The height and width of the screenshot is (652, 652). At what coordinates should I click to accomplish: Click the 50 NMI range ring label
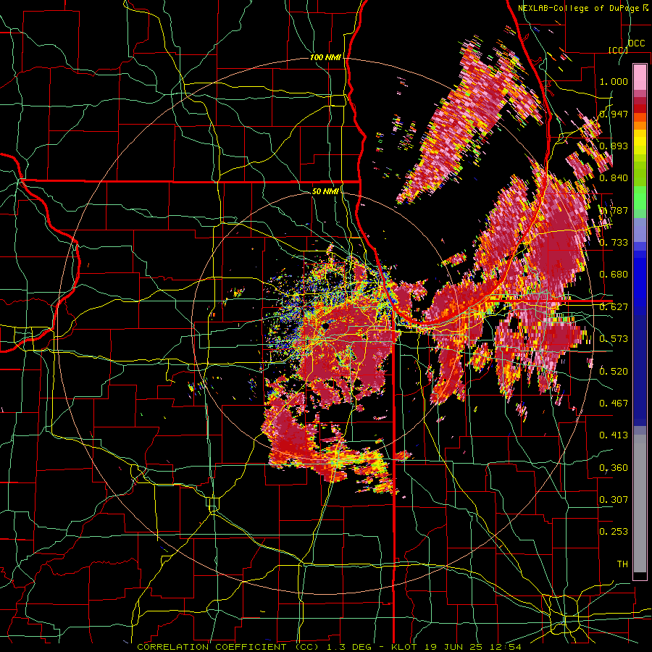pyautogui.click(x=325, y=191)
